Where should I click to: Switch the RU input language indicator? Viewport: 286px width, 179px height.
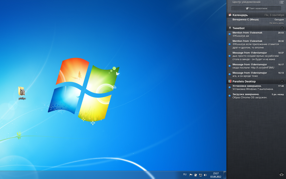185,174
